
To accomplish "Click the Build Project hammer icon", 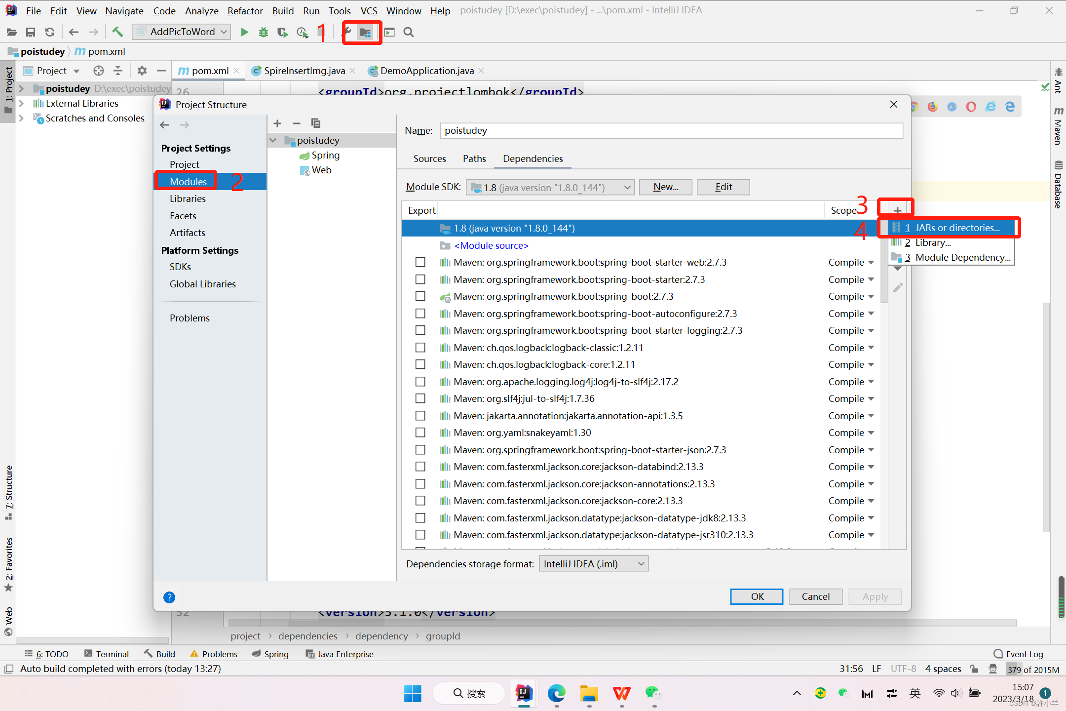I will click(117, 32).
